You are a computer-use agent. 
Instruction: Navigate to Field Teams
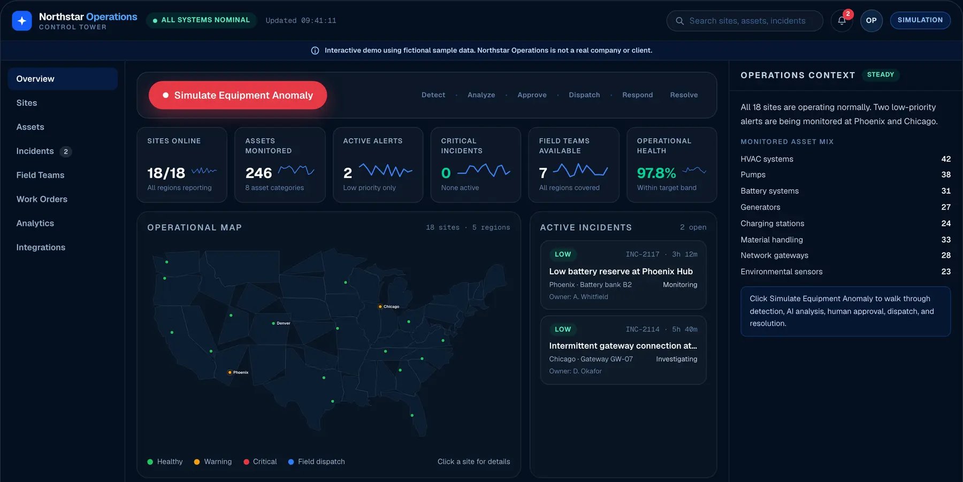pos(63,175)
